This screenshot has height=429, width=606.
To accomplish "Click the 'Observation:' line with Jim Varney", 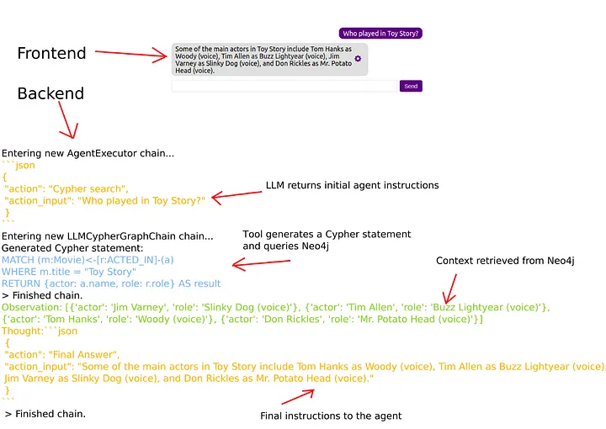I will tap(275, 307).
